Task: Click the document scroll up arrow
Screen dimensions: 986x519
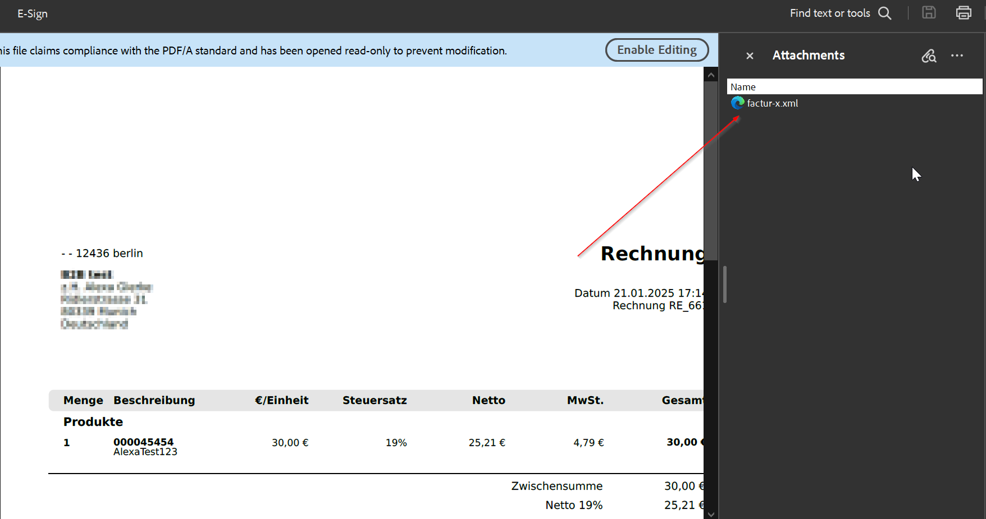Action: point(711,75)
